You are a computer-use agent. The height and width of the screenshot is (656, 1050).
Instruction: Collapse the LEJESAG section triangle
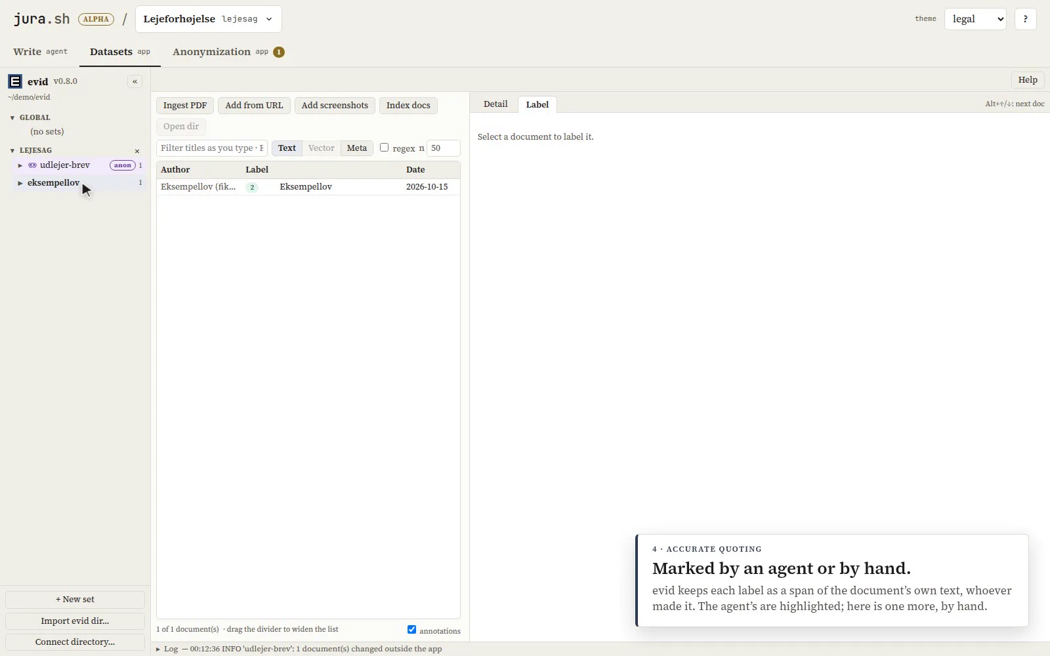coord(12,151)
